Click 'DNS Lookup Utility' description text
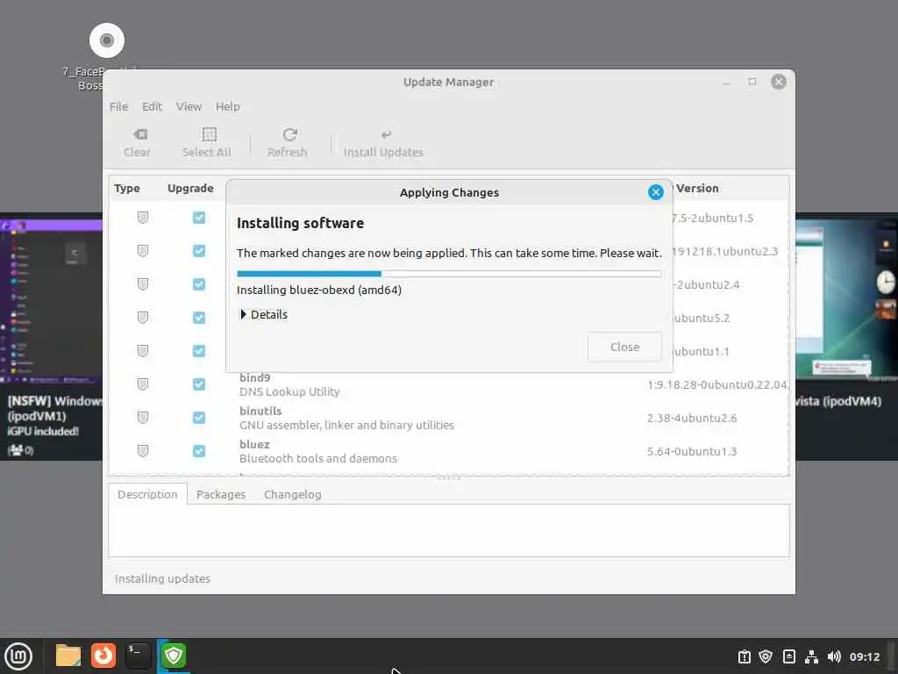The width and height of the screenshot is (898, 674). (289, 392)
